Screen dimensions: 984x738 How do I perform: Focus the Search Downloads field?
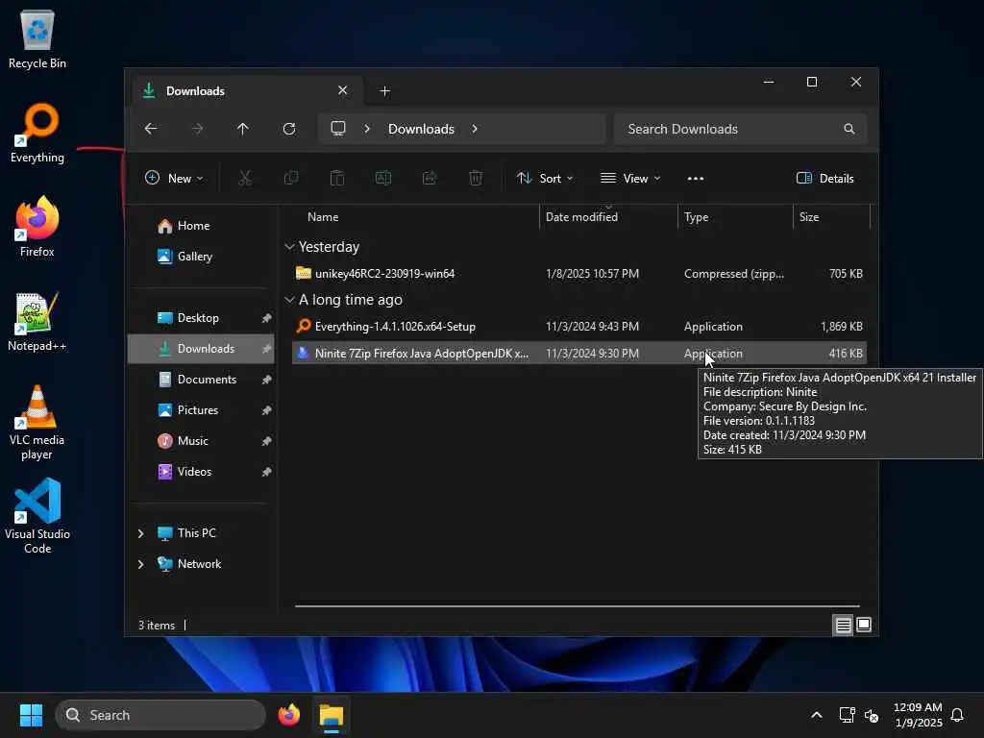pos(741,129)
